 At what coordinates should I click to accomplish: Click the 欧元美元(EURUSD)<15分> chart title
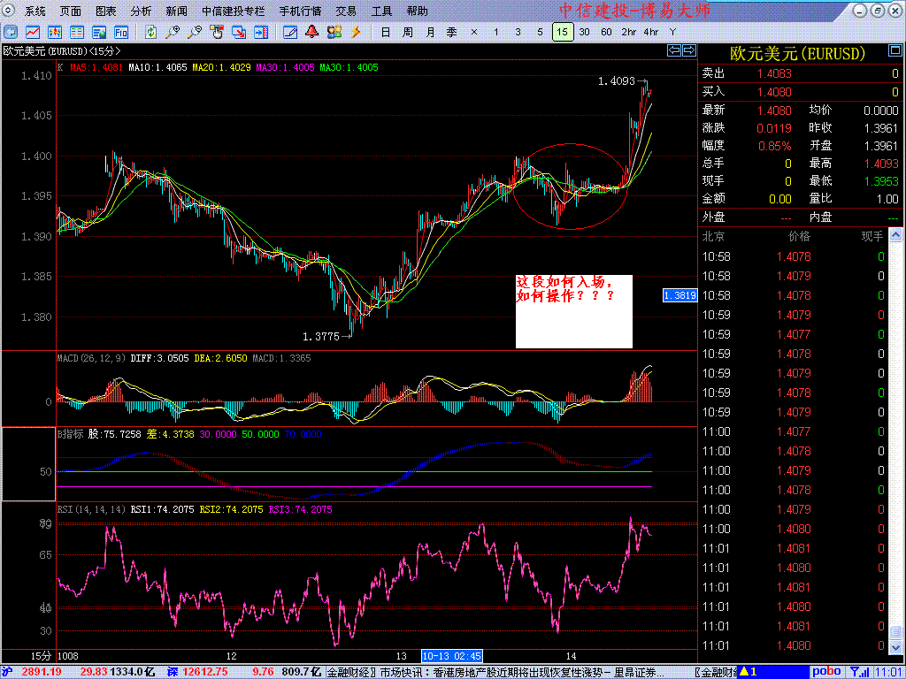tap(62, 50)
